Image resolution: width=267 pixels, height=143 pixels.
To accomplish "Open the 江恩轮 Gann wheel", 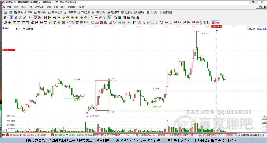I will point(126,12).
